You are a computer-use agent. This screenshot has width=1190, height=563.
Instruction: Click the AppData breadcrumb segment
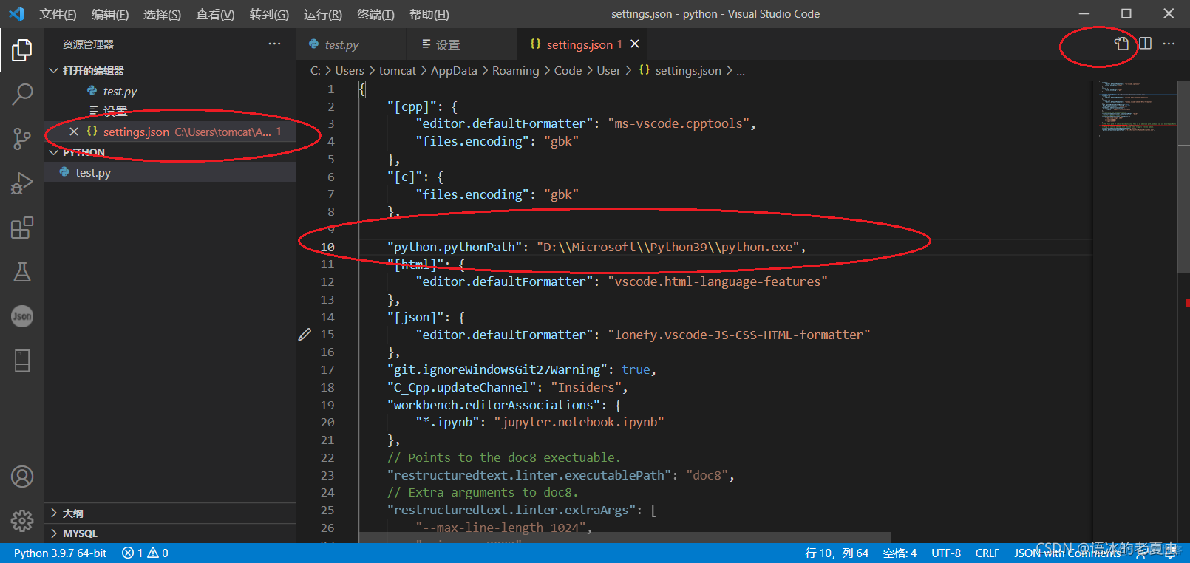[x=454, y=71]
